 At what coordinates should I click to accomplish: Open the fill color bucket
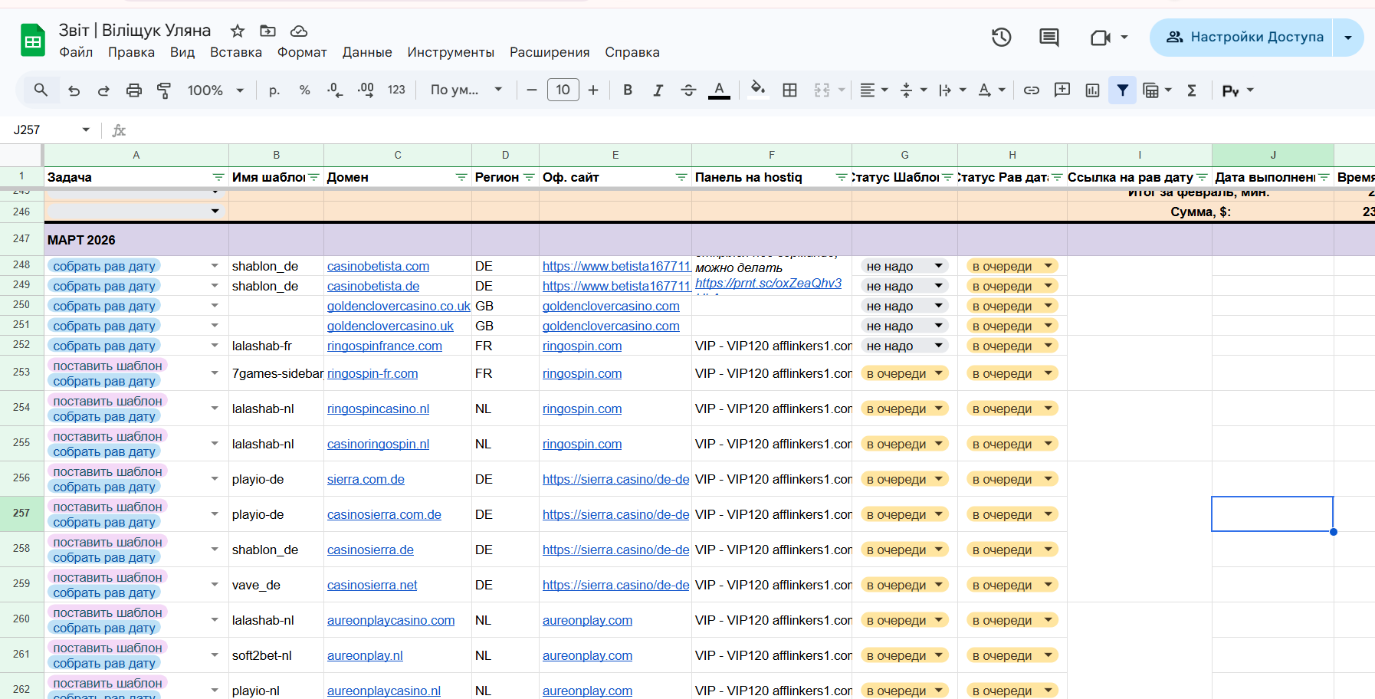tap(757, 90)
